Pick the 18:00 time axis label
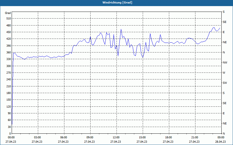233x145 pixels. point(169,137)
